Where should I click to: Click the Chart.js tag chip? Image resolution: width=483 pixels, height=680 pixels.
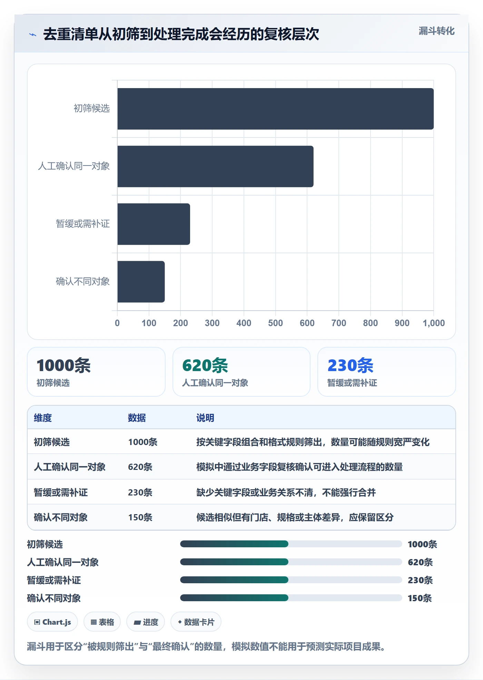(52, 622)
